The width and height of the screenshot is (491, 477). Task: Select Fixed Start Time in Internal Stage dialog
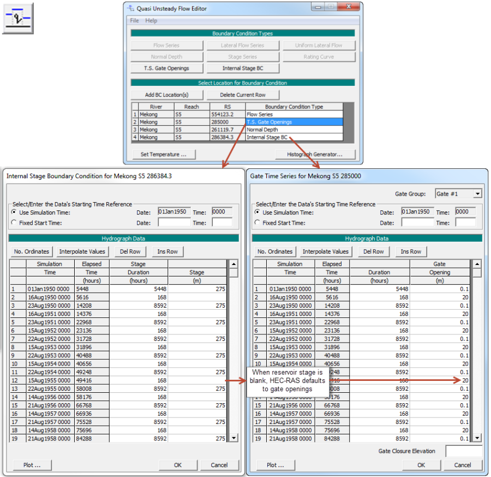click(x=14, y=223)
